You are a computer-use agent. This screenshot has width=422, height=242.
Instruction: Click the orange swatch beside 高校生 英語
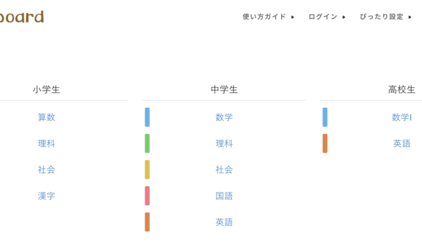pos(325,143)
